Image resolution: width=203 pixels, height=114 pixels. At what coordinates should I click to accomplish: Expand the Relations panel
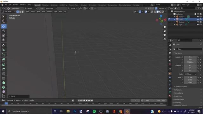pyautogui.click(x=178, y=90)
